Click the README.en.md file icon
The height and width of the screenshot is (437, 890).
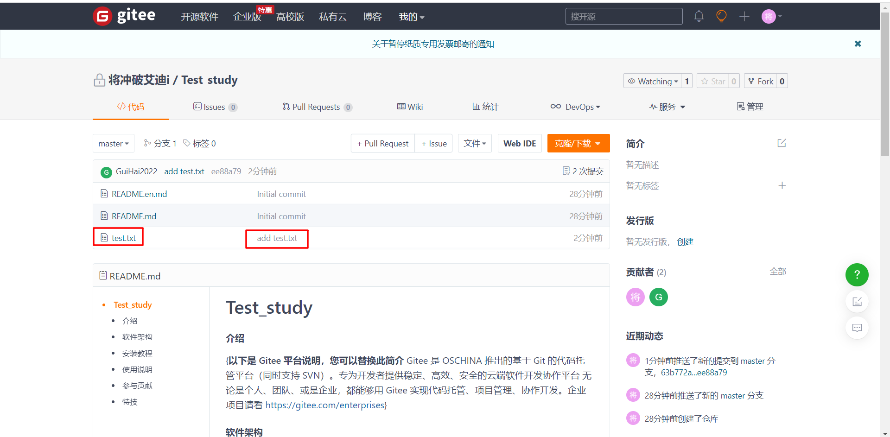pos(104,194)
